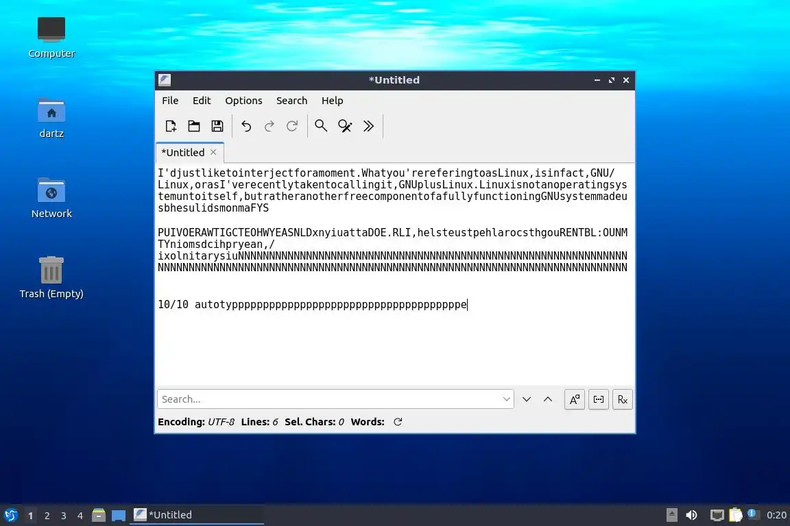Find previous match with the up chevron
The image size is (790, 526).
click(x=548, y=399)
